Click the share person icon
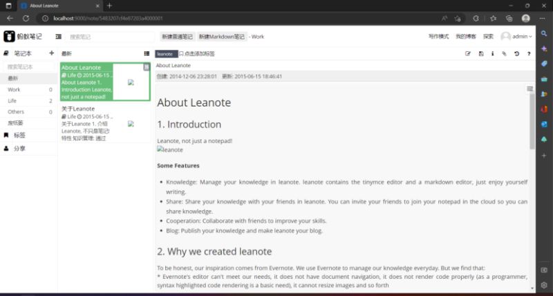553x296 pixels. pos(6,149)
